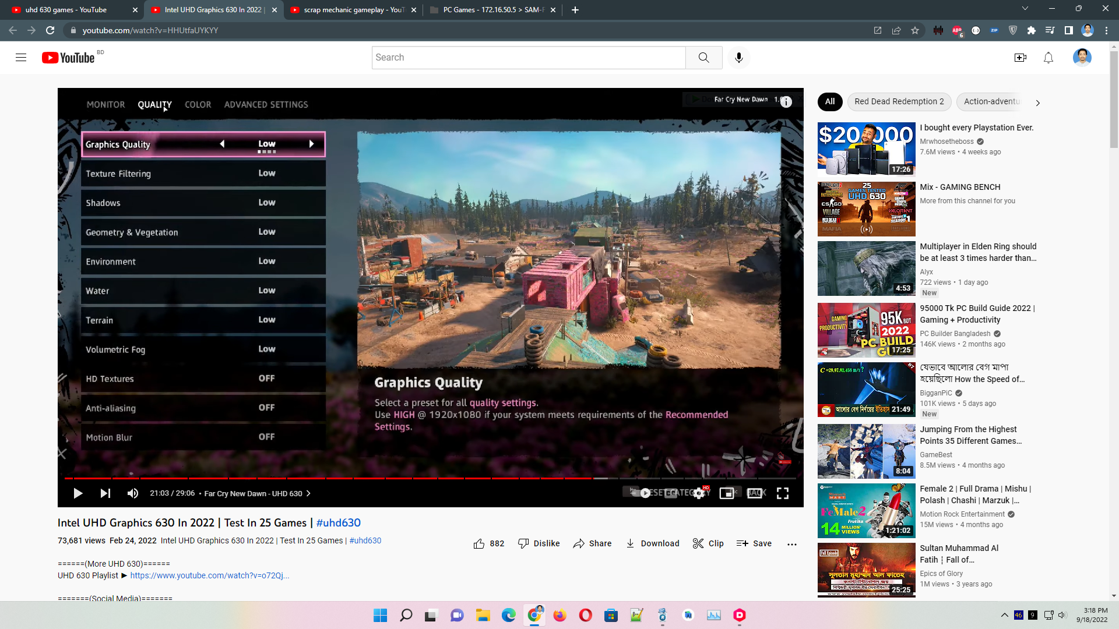This screenshot has height=629, width=1119.
Task: Toggle the browser side panel
Action: click(1068, 30)
